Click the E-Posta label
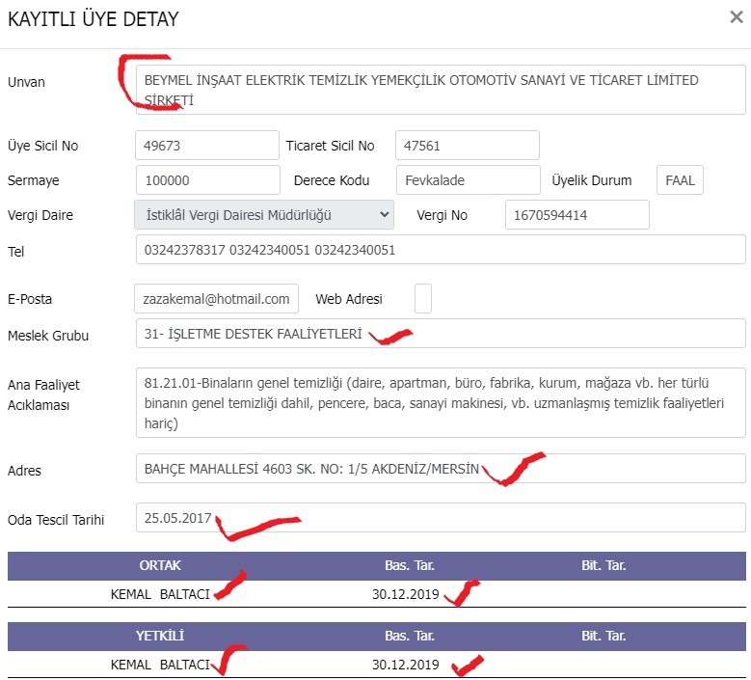Viewport: 751px width, 680px height. click(30, 299)
